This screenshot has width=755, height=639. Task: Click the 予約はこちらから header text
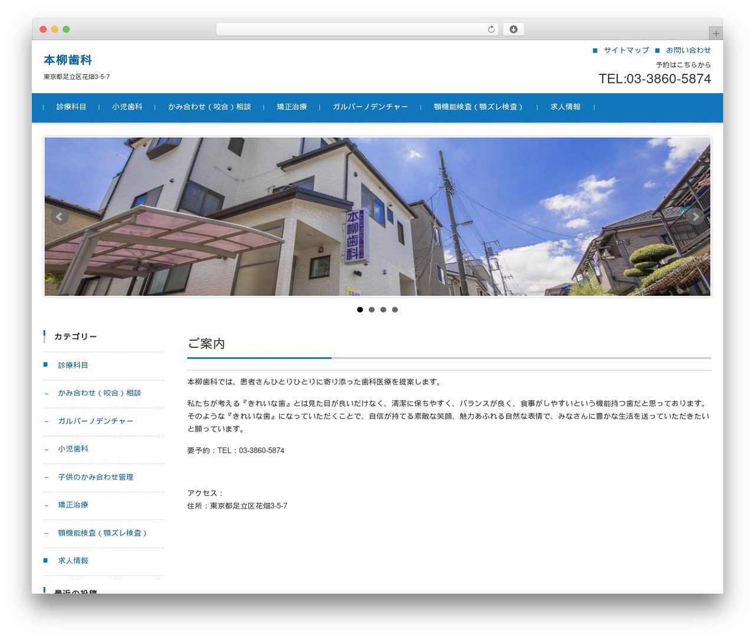pos(684,65)
